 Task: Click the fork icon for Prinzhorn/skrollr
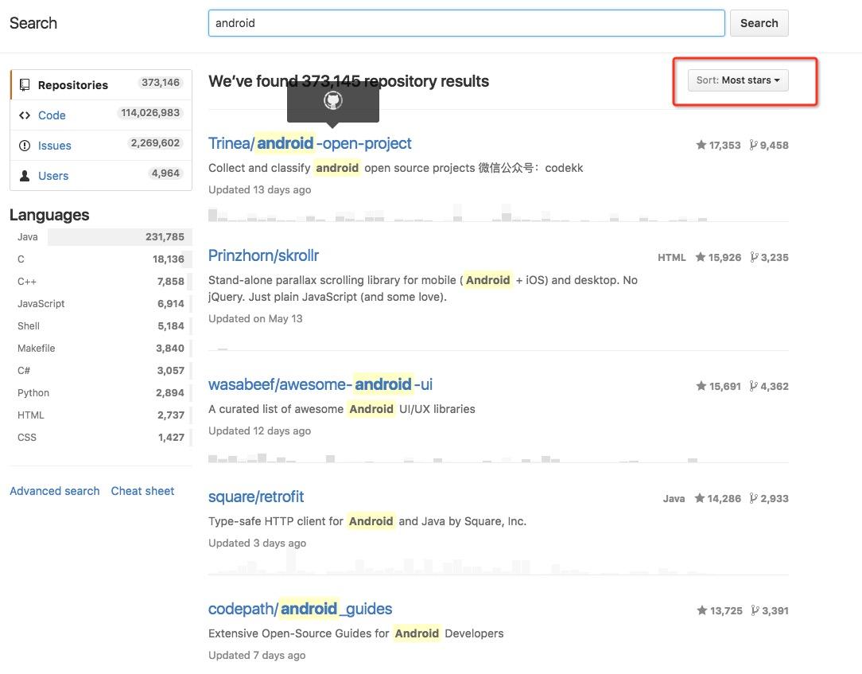click(754, 257)
